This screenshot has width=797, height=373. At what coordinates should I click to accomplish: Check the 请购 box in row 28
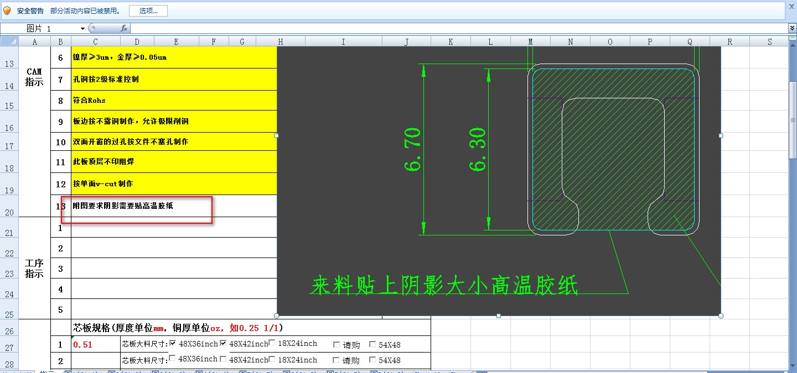(x=337, y=360)
